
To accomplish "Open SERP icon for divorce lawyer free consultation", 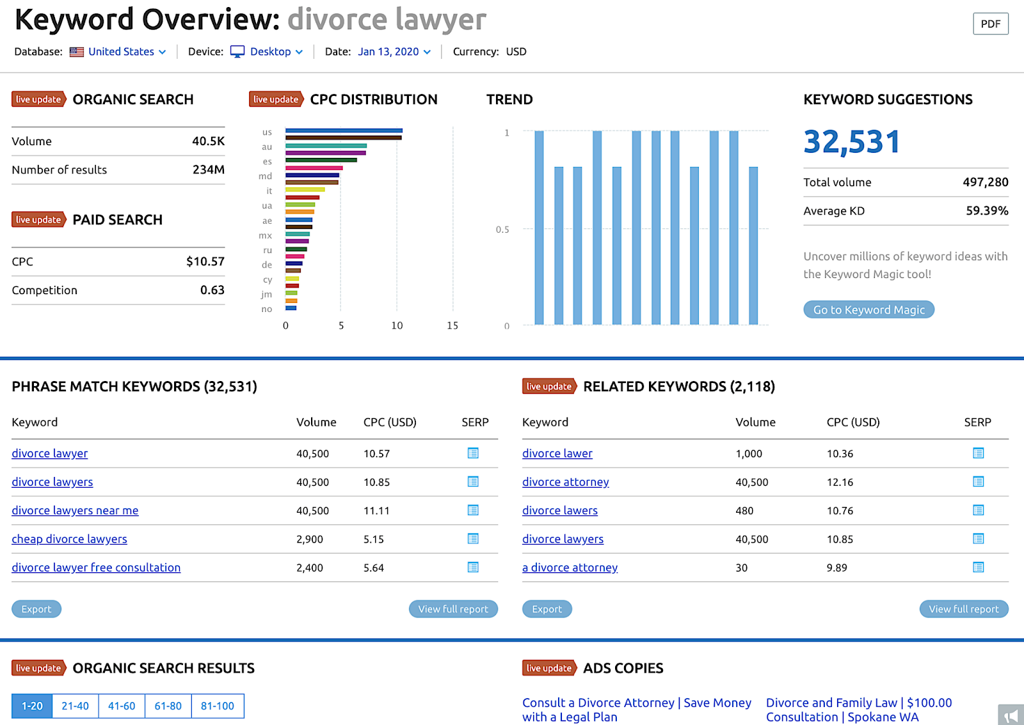I will pyautogui.click(x=473, y=567).
